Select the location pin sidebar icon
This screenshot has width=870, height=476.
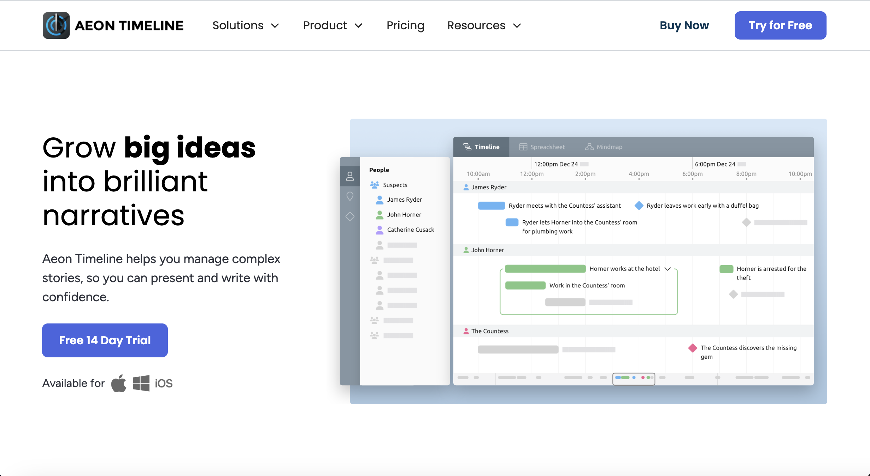click(x=350, y=196)
